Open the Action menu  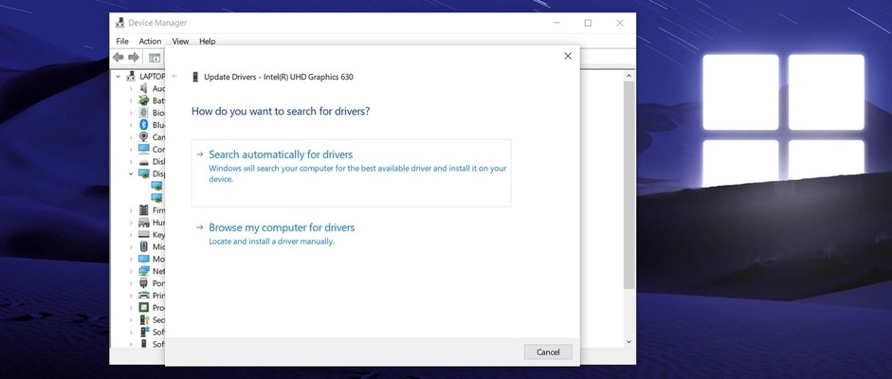(x=150, y=41)
